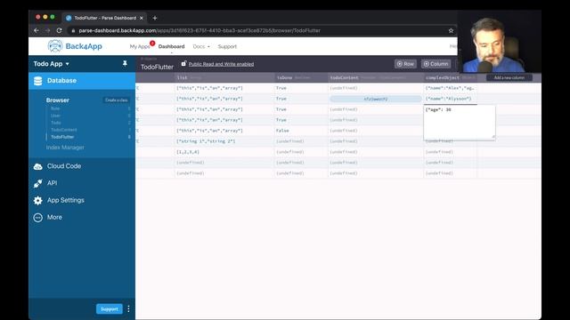The height and width of the screenshot is (320, 570).
Task: Click the first row's list array cell
Action: (x=224, y=88)
